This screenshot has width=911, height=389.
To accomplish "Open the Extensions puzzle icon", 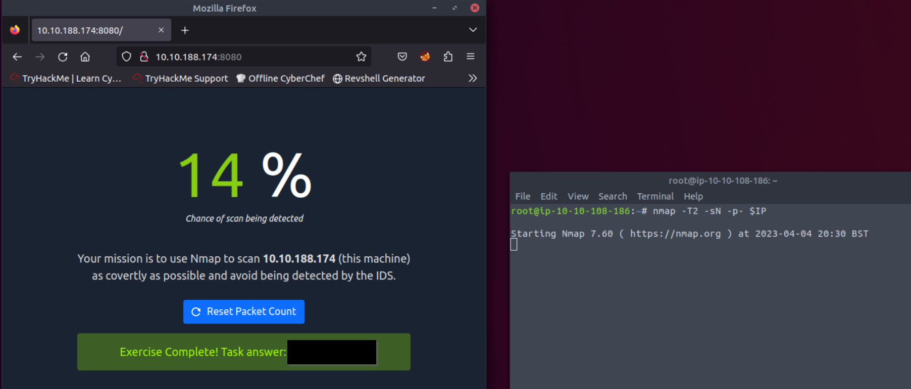I will click(448, 57).
